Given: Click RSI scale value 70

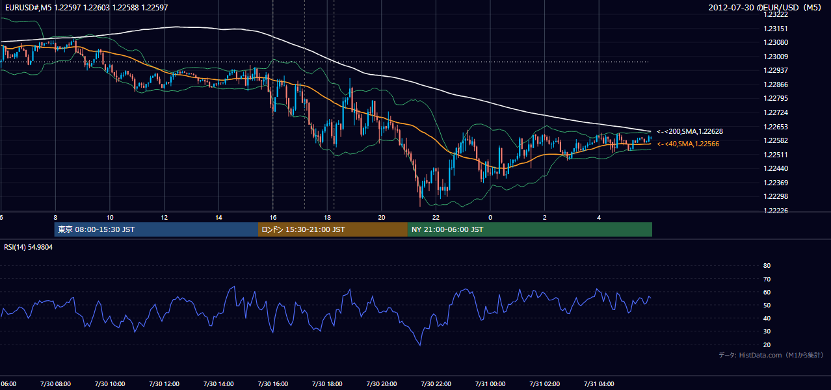Looking at the screenshot, I should tap(767, 279).
